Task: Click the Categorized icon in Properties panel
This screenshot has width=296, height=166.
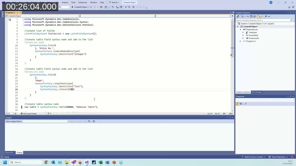Action: click(238, 104)
